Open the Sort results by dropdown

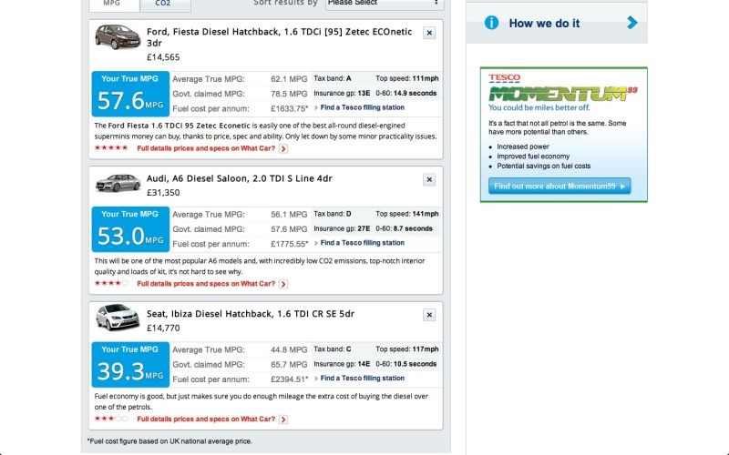click(385, 4)
